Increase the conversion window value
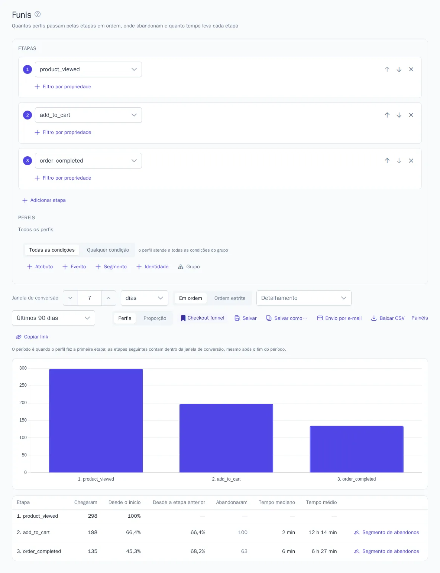The image size is (440, 573). click(109, 298)
